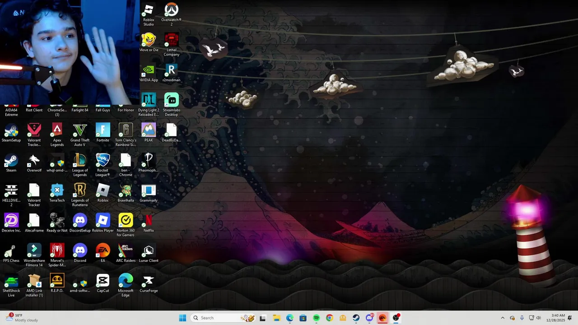
Task: Open the Marvel's Spider-Man shortcut
Action: [57, 255]
